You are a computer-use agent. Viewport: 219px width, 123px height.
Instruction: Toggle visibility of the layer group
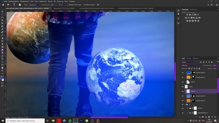(x=182, y=105)
